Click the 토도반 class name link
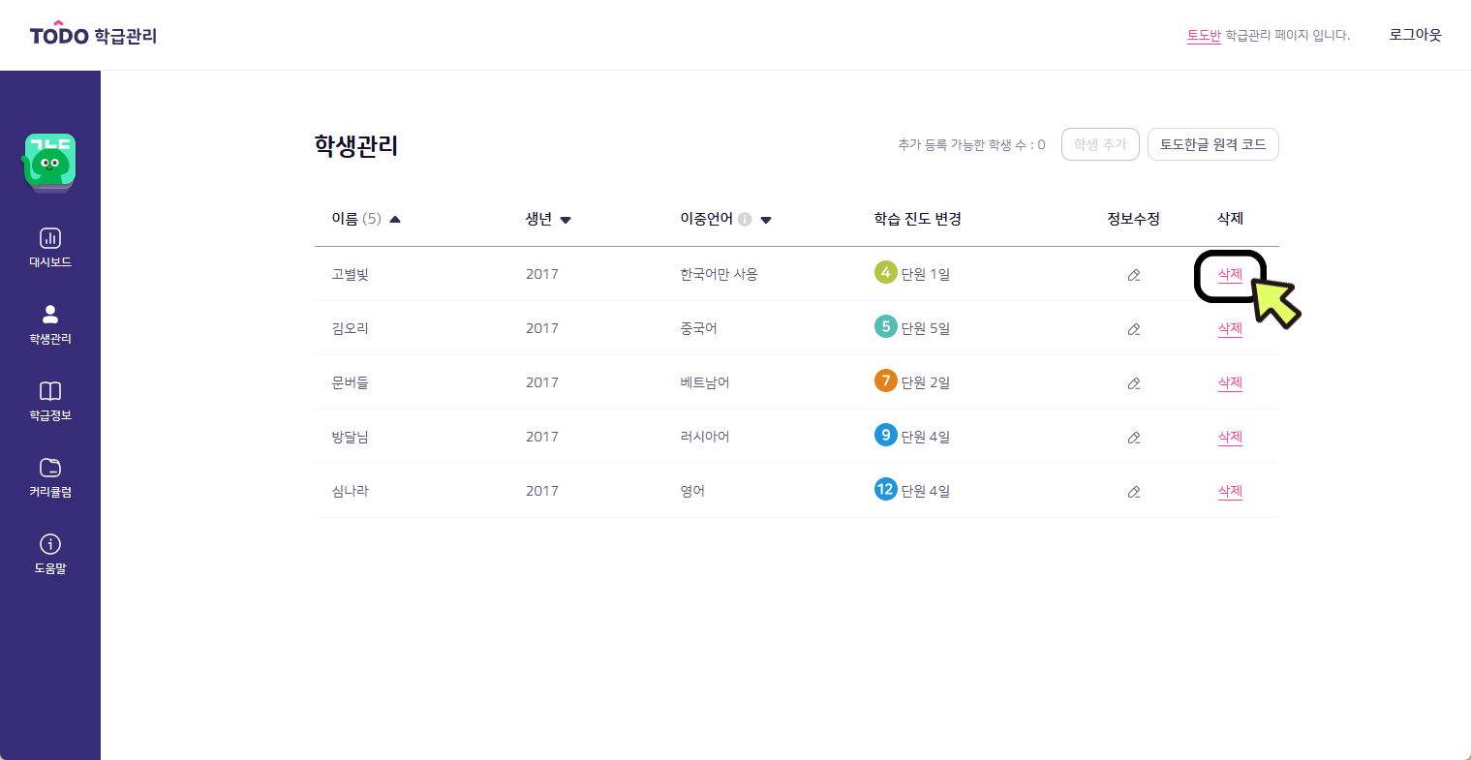The image size is (1471, 760). [1204, 36]
